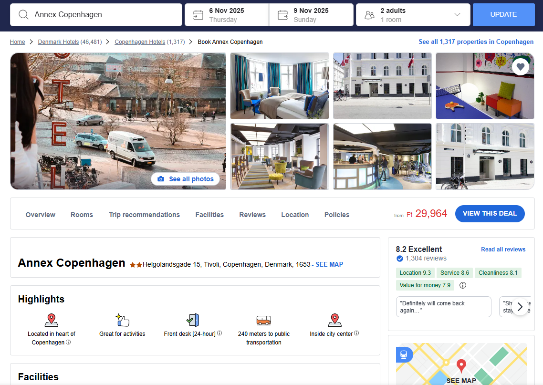Click the camera icon on photos button
The height and width of the screenshot is (385, 543).
click(x=161, y=179)
